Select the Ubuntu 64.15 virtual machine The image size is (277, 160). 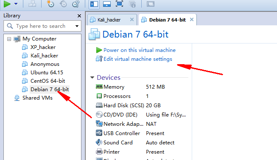point(47,73)
